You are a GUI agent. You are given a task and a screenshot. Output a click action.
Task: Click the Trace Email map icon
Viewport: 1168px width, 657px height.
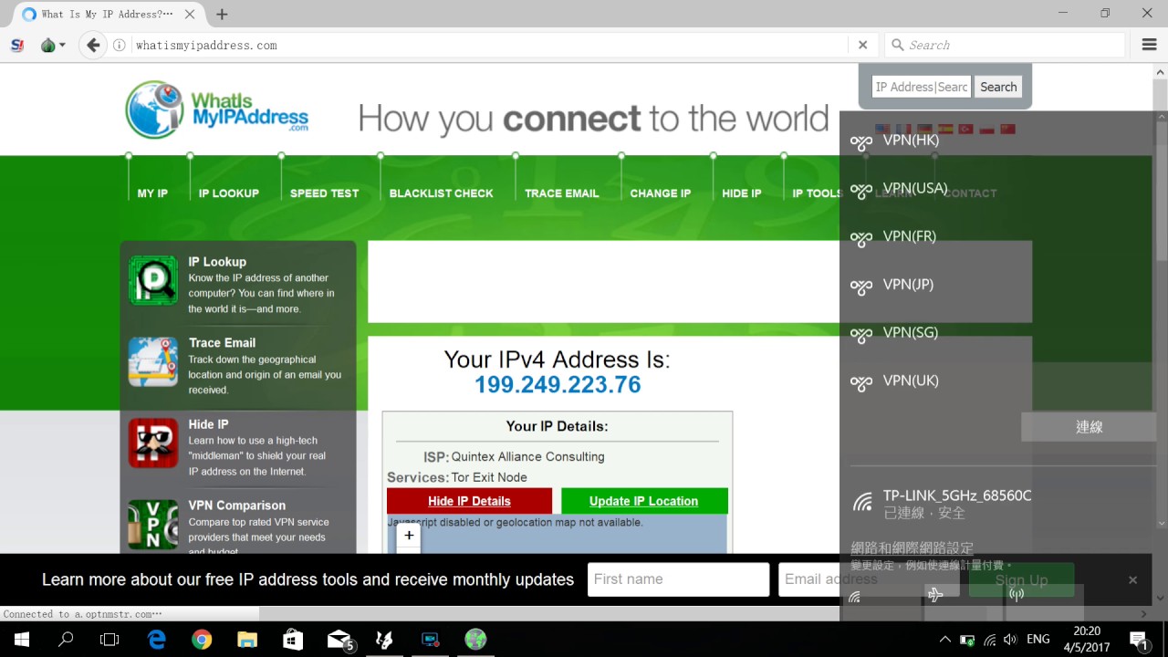(153, 361)
